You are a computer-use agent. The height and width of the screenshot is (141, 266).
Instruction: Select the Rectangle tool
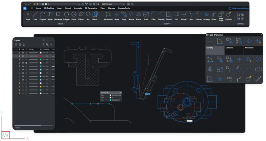[x=58, y=14]
